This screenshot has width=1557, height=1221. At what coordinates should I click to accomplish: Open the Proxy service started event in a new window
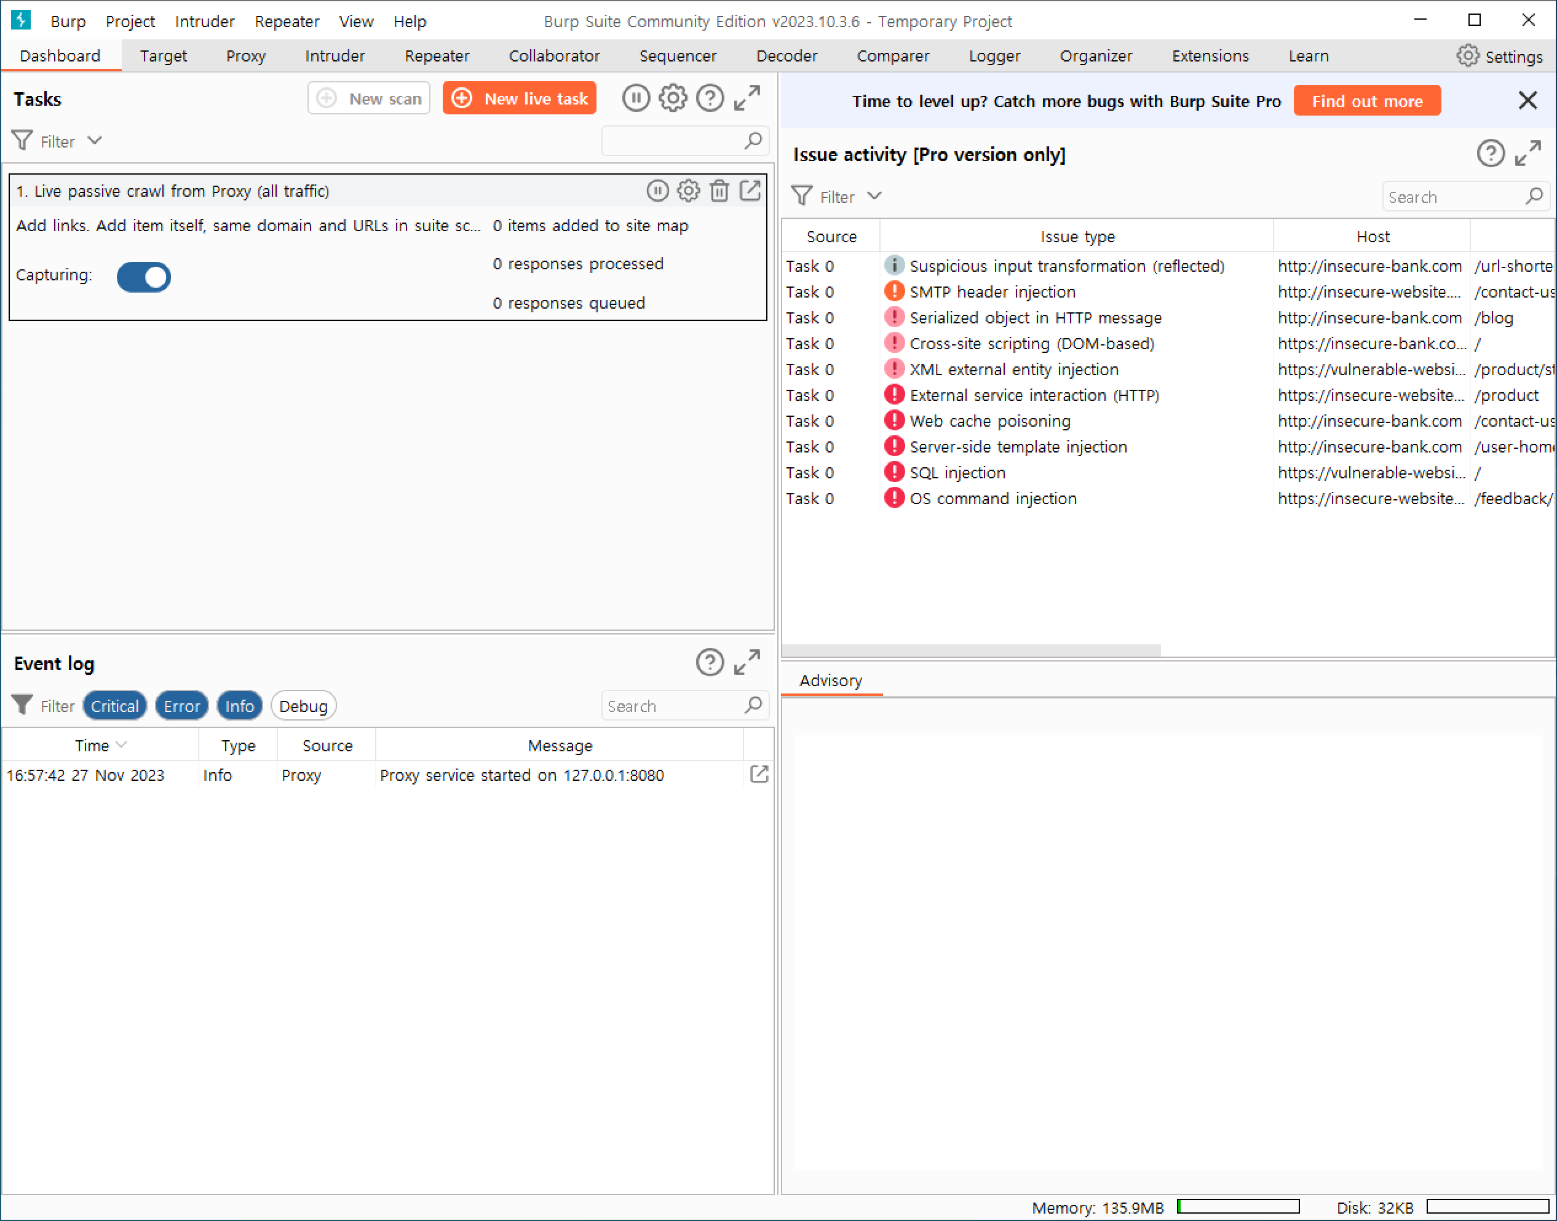pyautogui.click(x=759, y=774)
